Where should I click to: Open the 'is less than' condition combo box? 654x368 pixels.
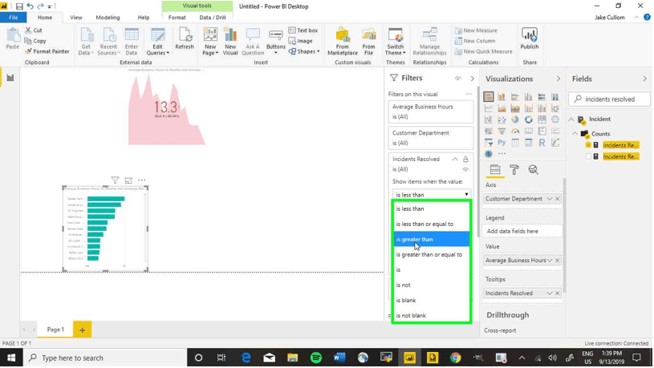coord(432,195)
